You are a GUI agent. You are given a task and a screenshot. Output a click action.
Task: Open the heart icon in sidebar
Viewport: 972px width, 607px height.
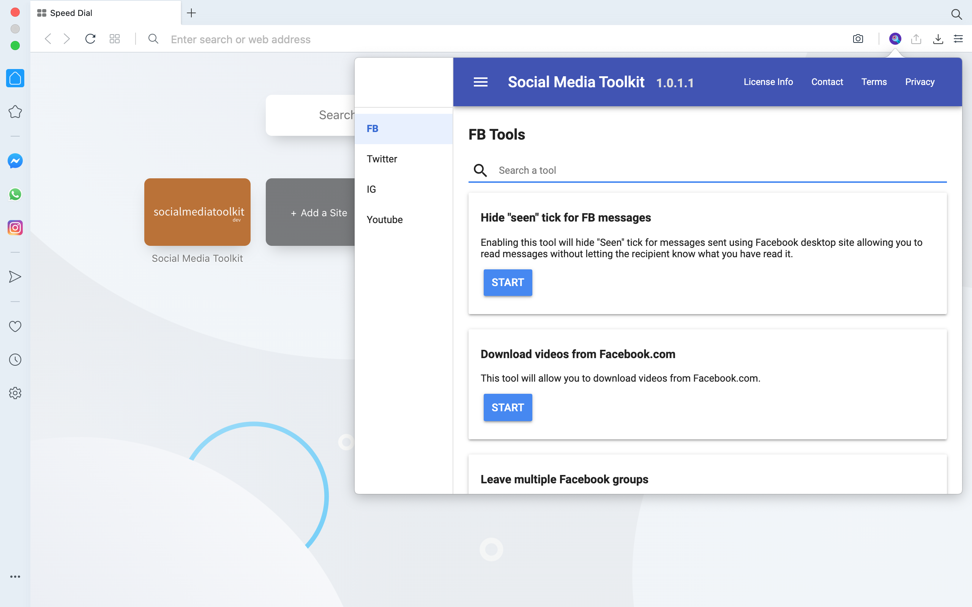(15, 326)
